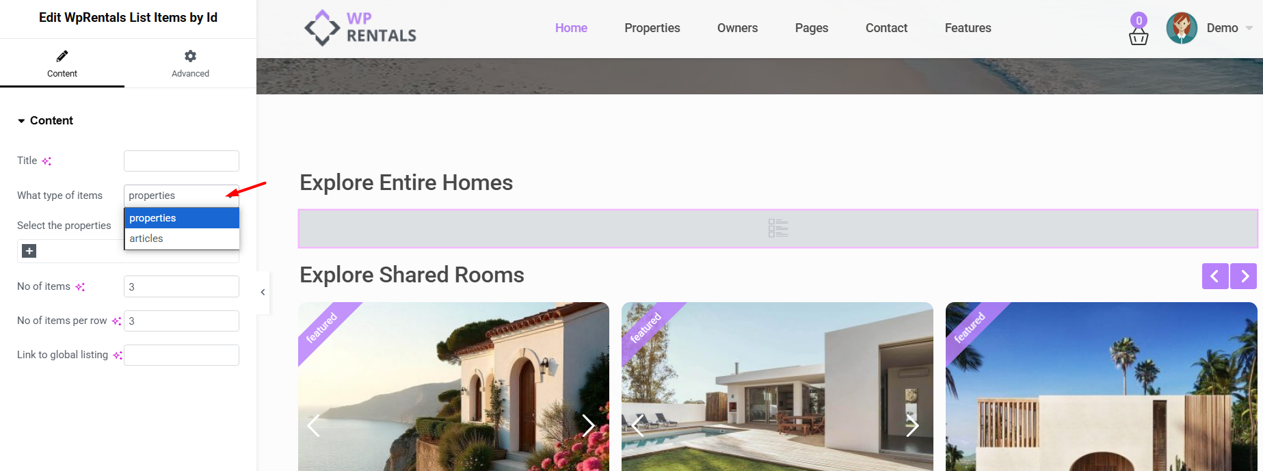Image resolution: width=1263 pixels, height=471 pixels.
Task: Show next image on first featured property
Action: (x=588, y=425)
